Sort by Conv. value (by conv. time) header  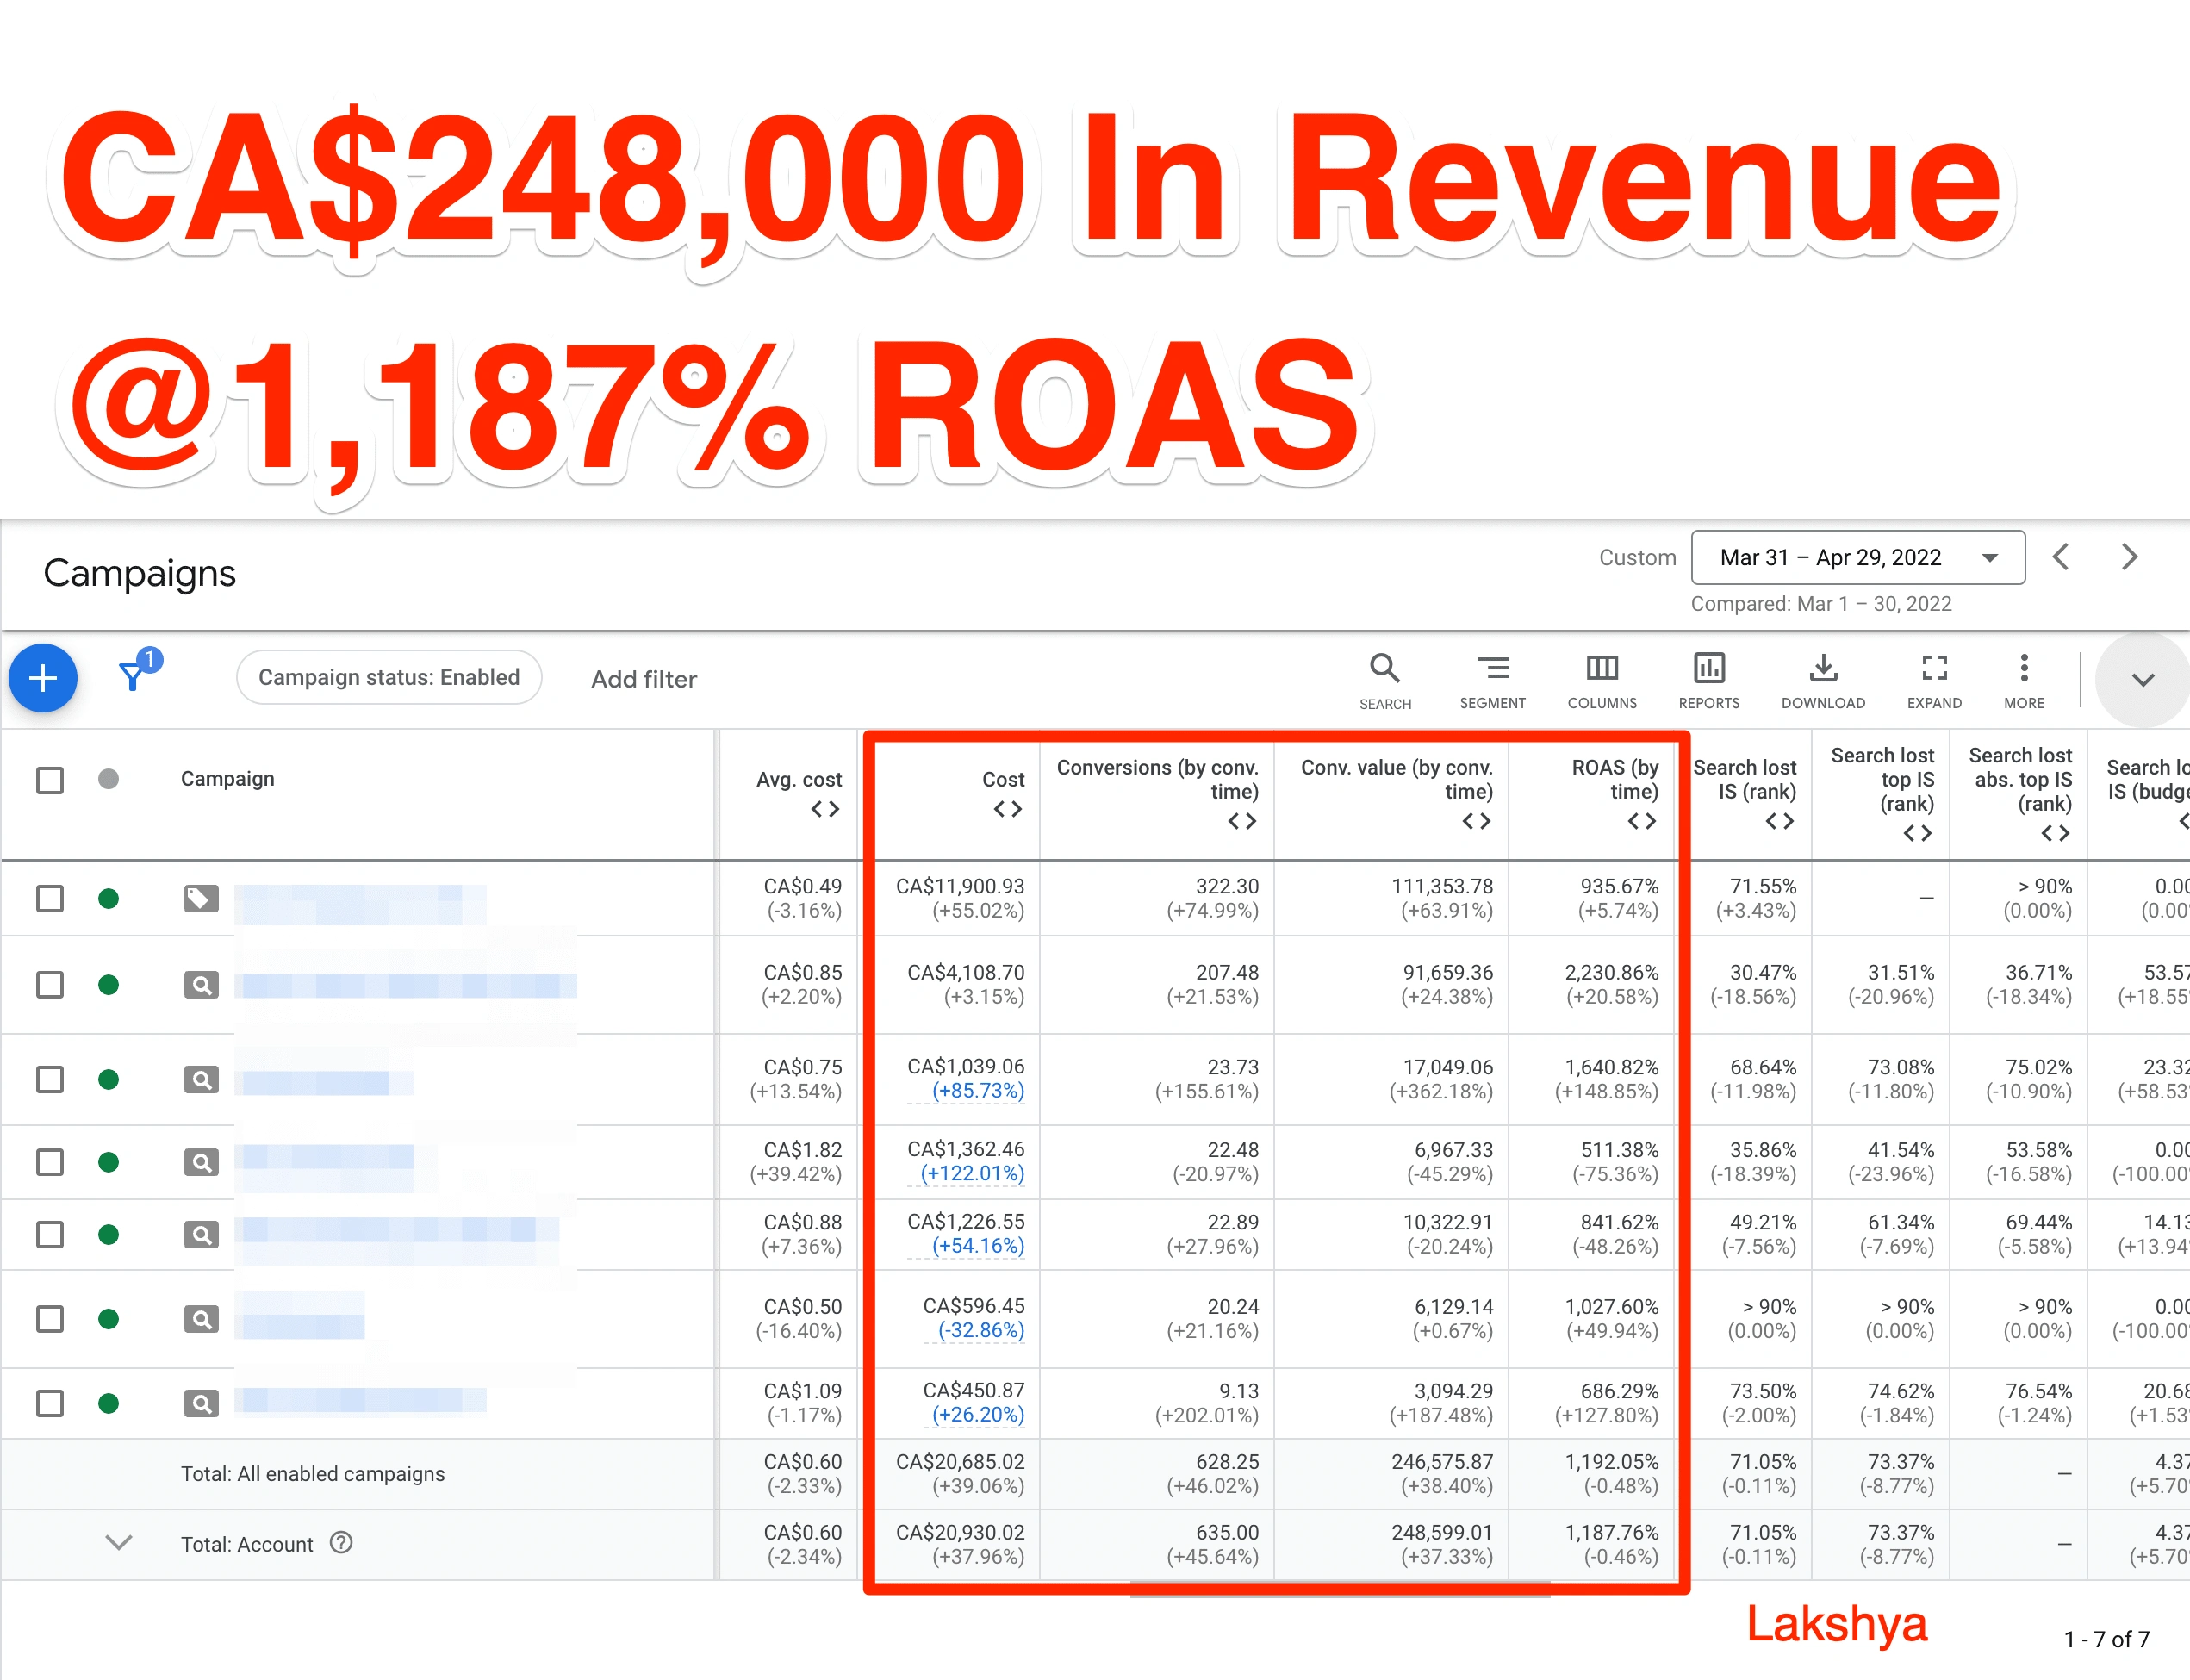(x=1396, y=779)
